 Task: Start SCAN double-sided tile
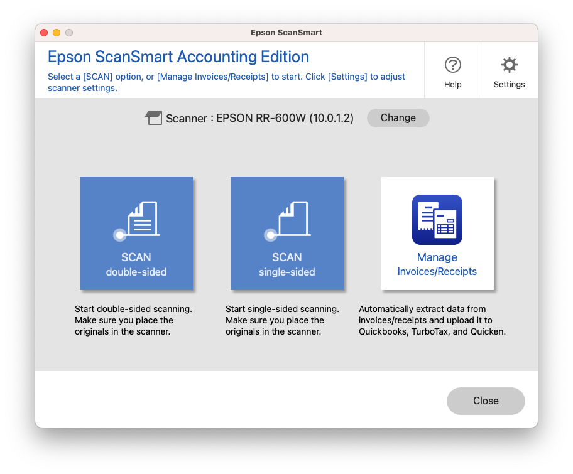click(136, 234)
